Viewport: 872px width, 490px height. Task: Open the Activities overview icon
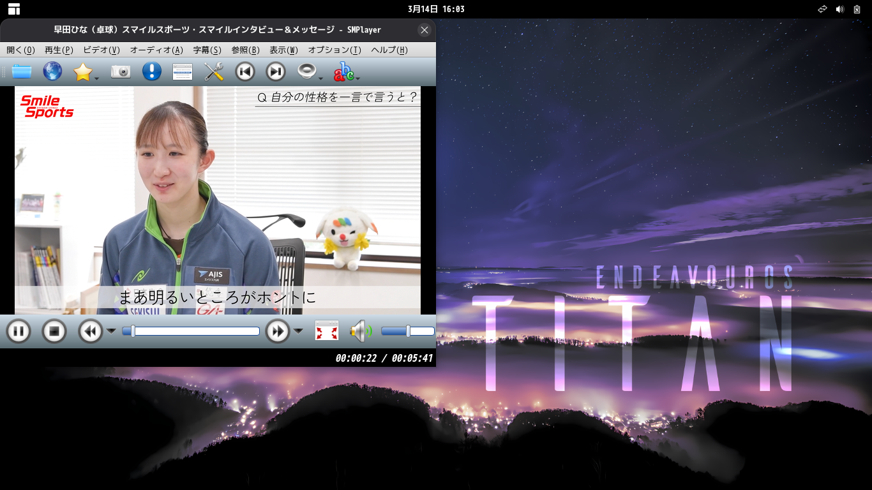coord(14,9)
